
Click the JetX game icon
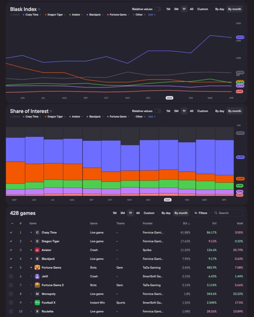37,276
